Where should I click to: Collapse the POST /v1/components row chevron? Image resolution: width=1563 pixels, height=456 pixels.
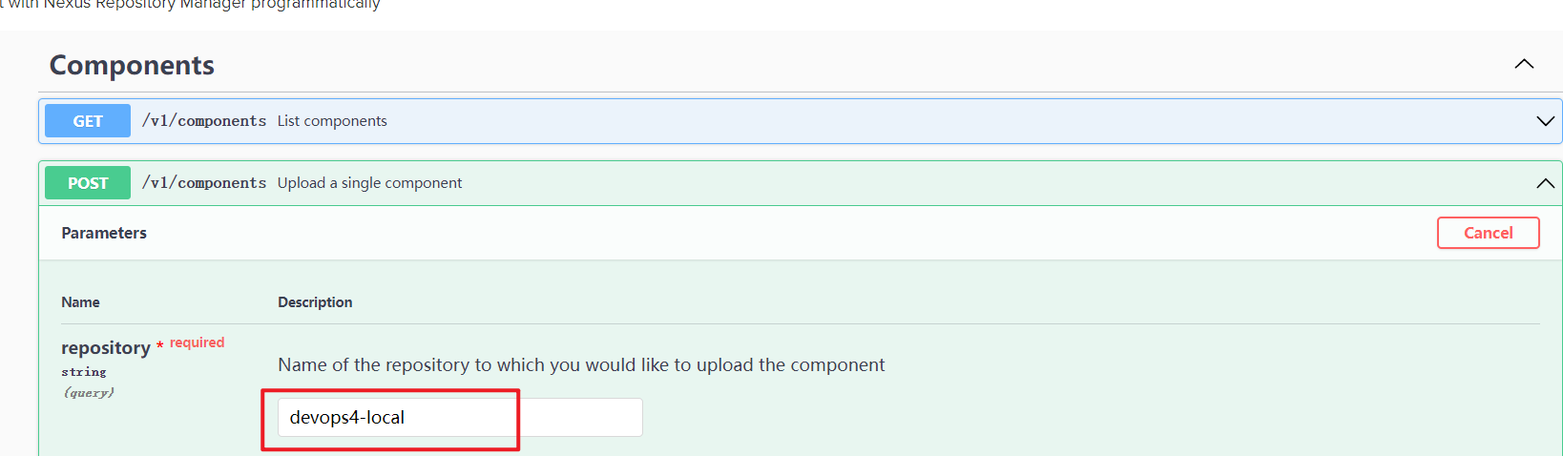tap(1545, 183)
